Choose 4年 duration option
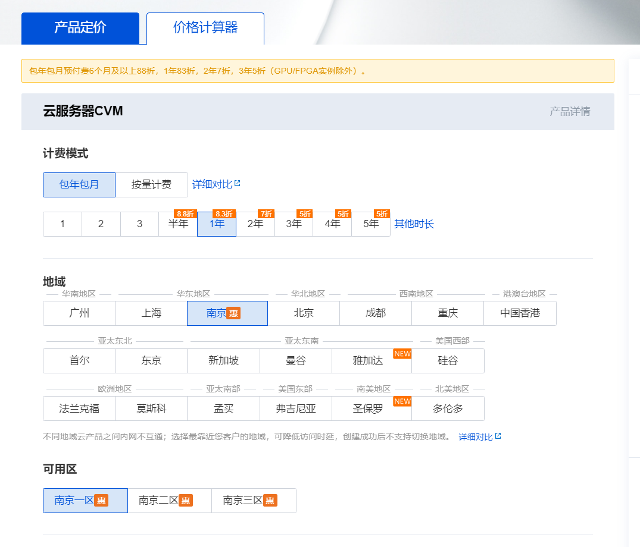The width and height of the screenshot is (640, 547). 332,224
